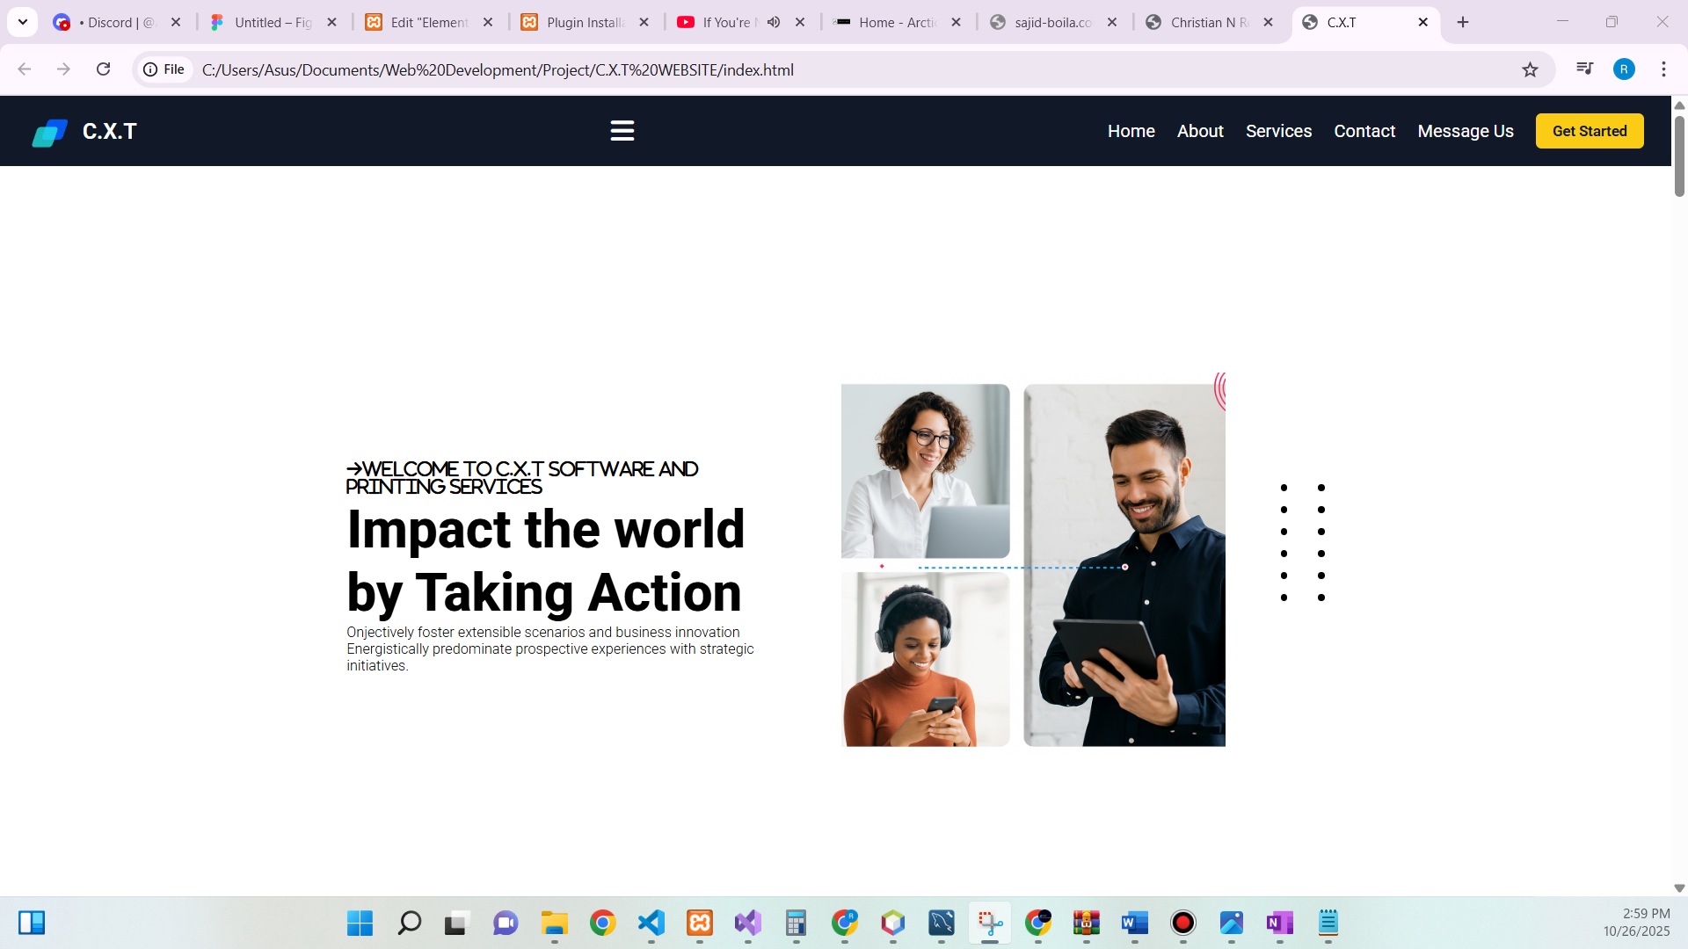1688x949 pixels.
Task: Go back to previous page
Action: coord(25,69)
